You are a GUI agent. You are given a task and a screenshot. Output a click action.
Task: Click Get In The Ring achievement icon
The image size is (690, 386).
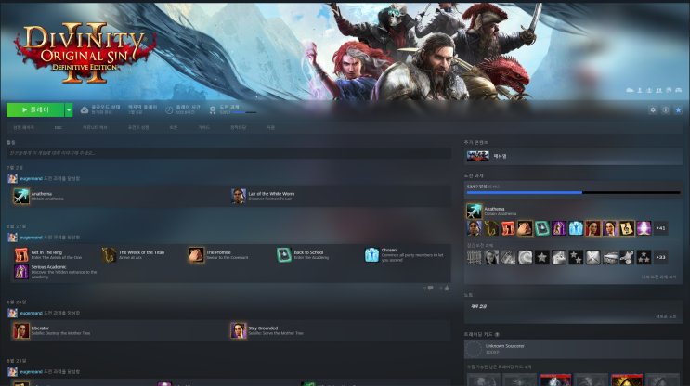21,254
